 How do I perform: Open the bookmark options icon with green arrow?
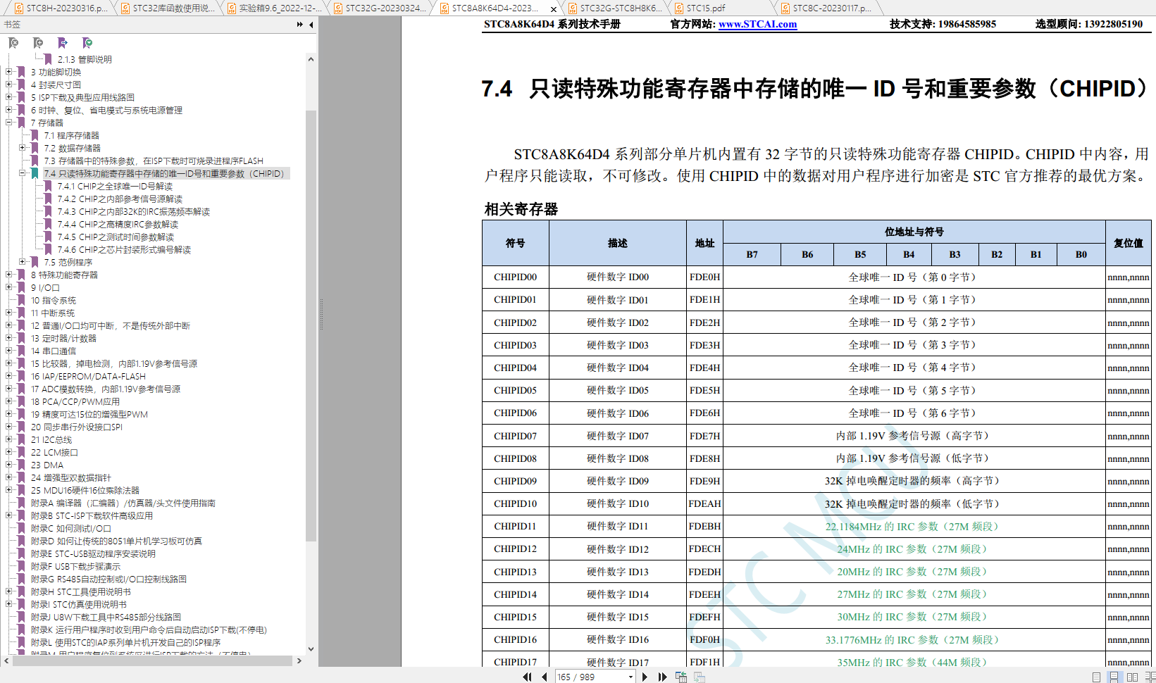[87, 43]
